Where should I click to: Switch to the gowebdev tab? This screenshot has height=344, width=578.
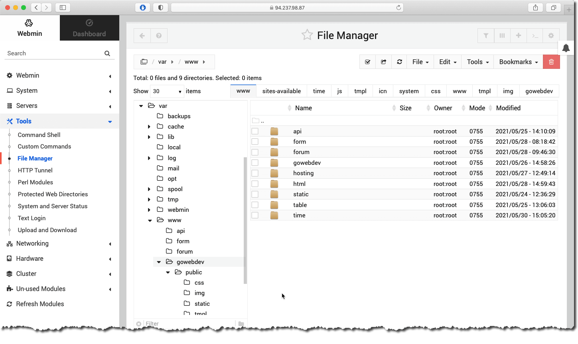[539, 91]
